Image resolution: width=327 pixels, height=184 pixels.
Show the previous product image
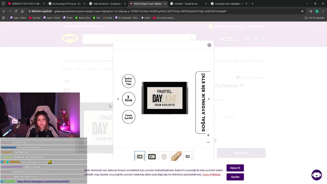tap(118, 99)
